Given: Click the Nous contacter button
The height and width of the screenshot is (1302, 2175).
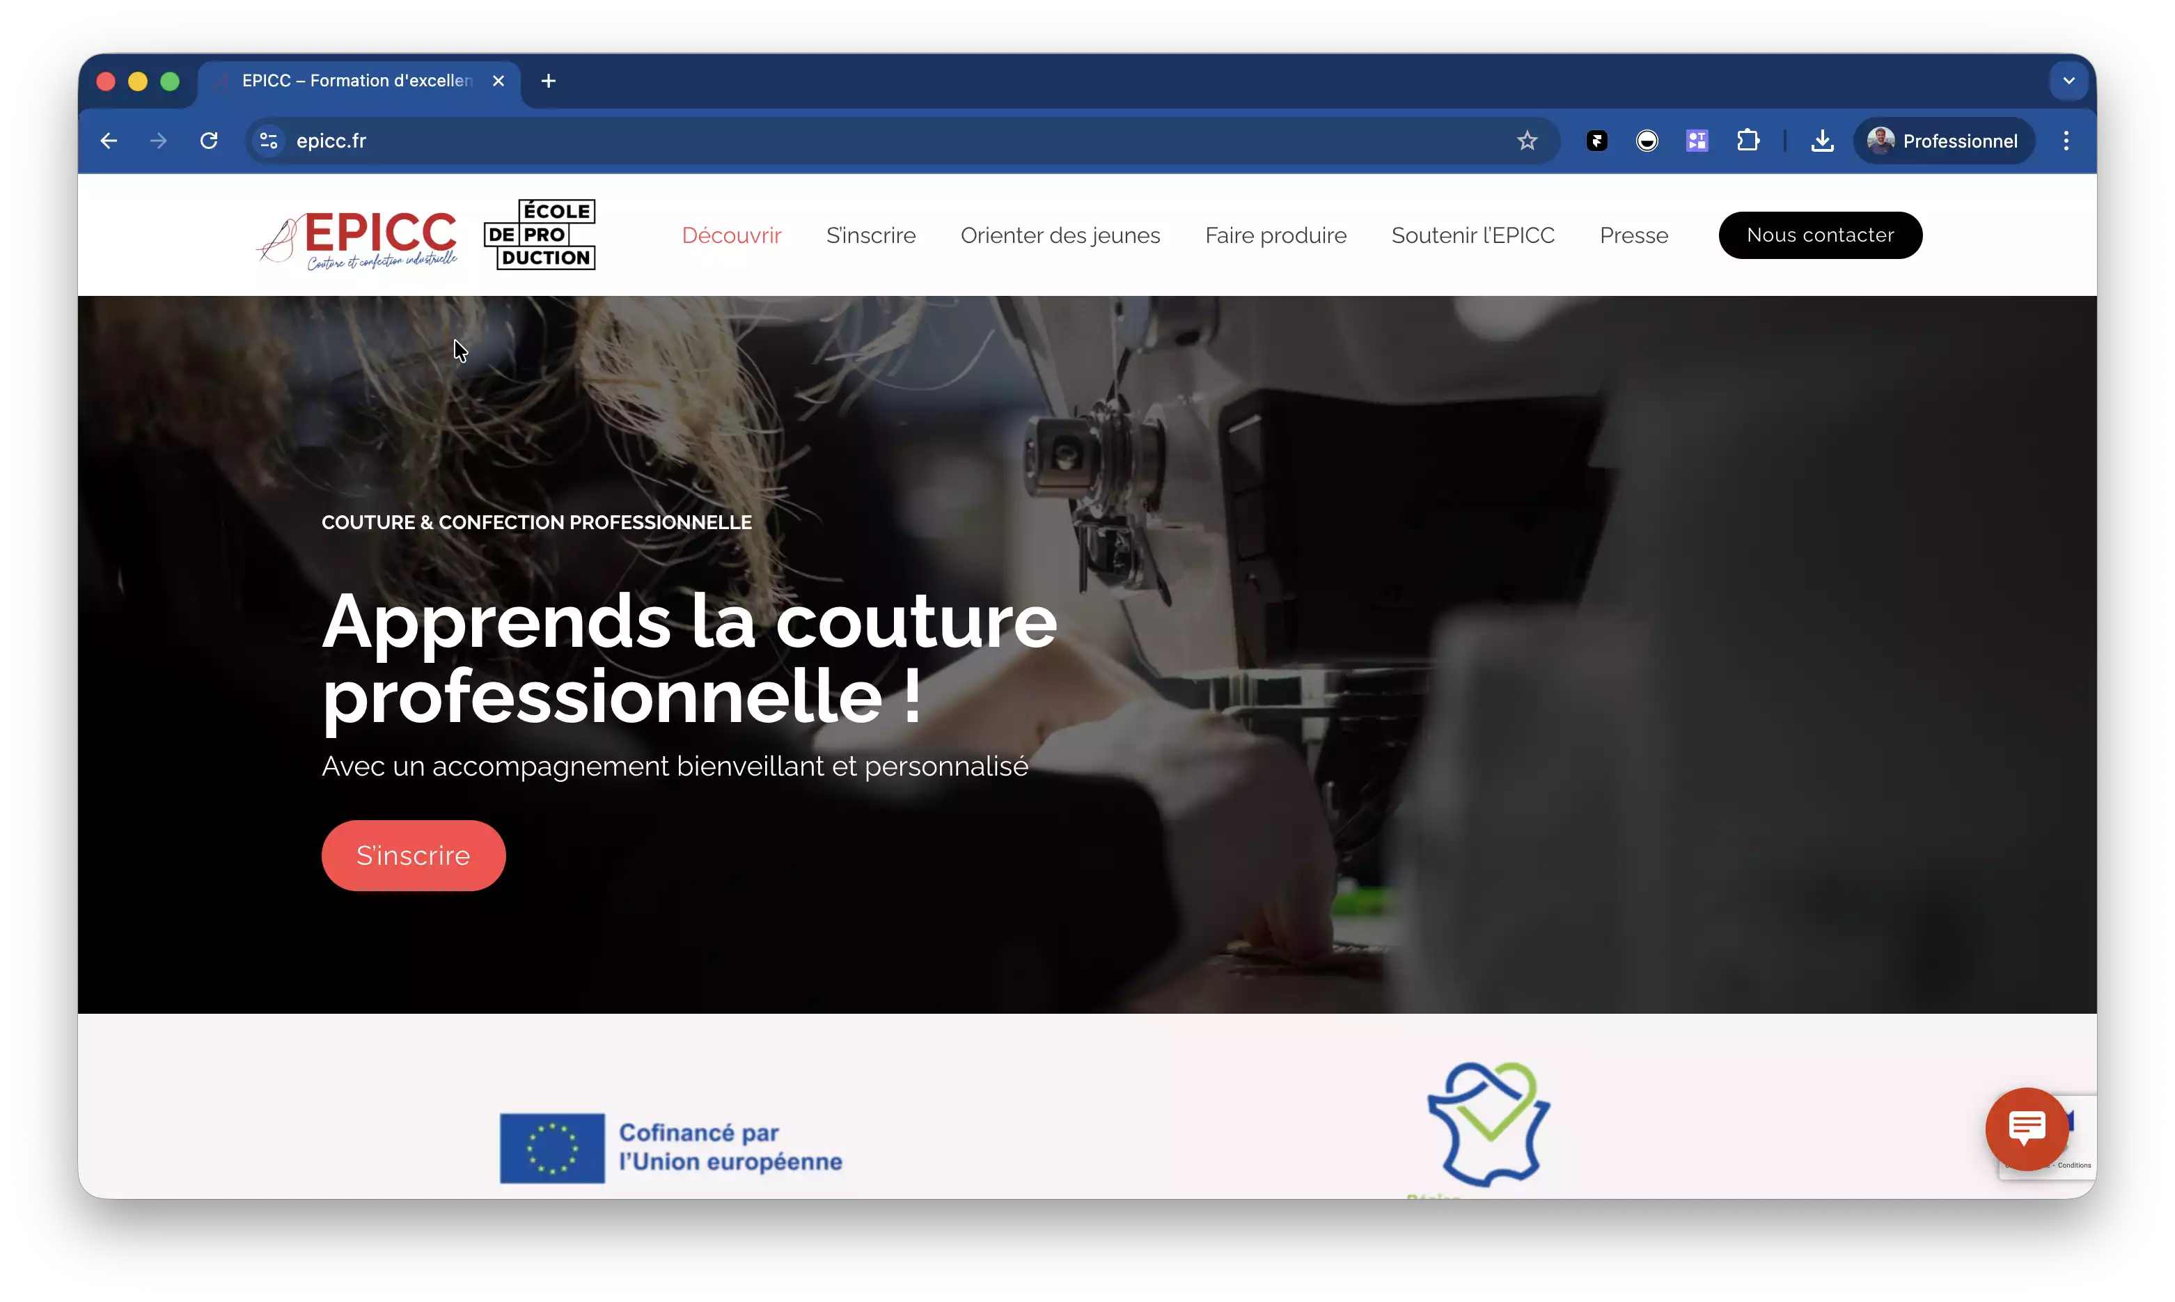Looking at the screenshot, I should [1820, 235].
